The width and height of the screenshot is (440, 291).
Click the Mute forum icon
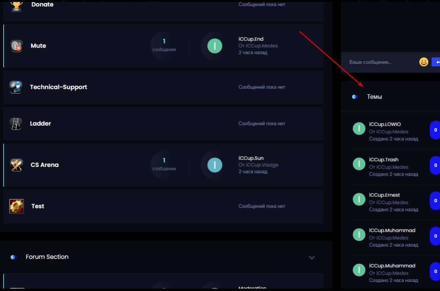coord(16,46)
